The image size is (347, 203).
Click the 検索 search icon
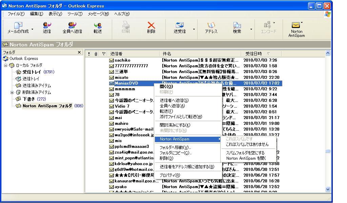click(237, 25)
